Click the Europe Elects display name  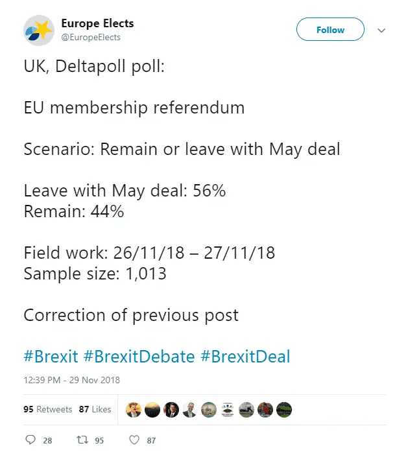coord(97,23)
